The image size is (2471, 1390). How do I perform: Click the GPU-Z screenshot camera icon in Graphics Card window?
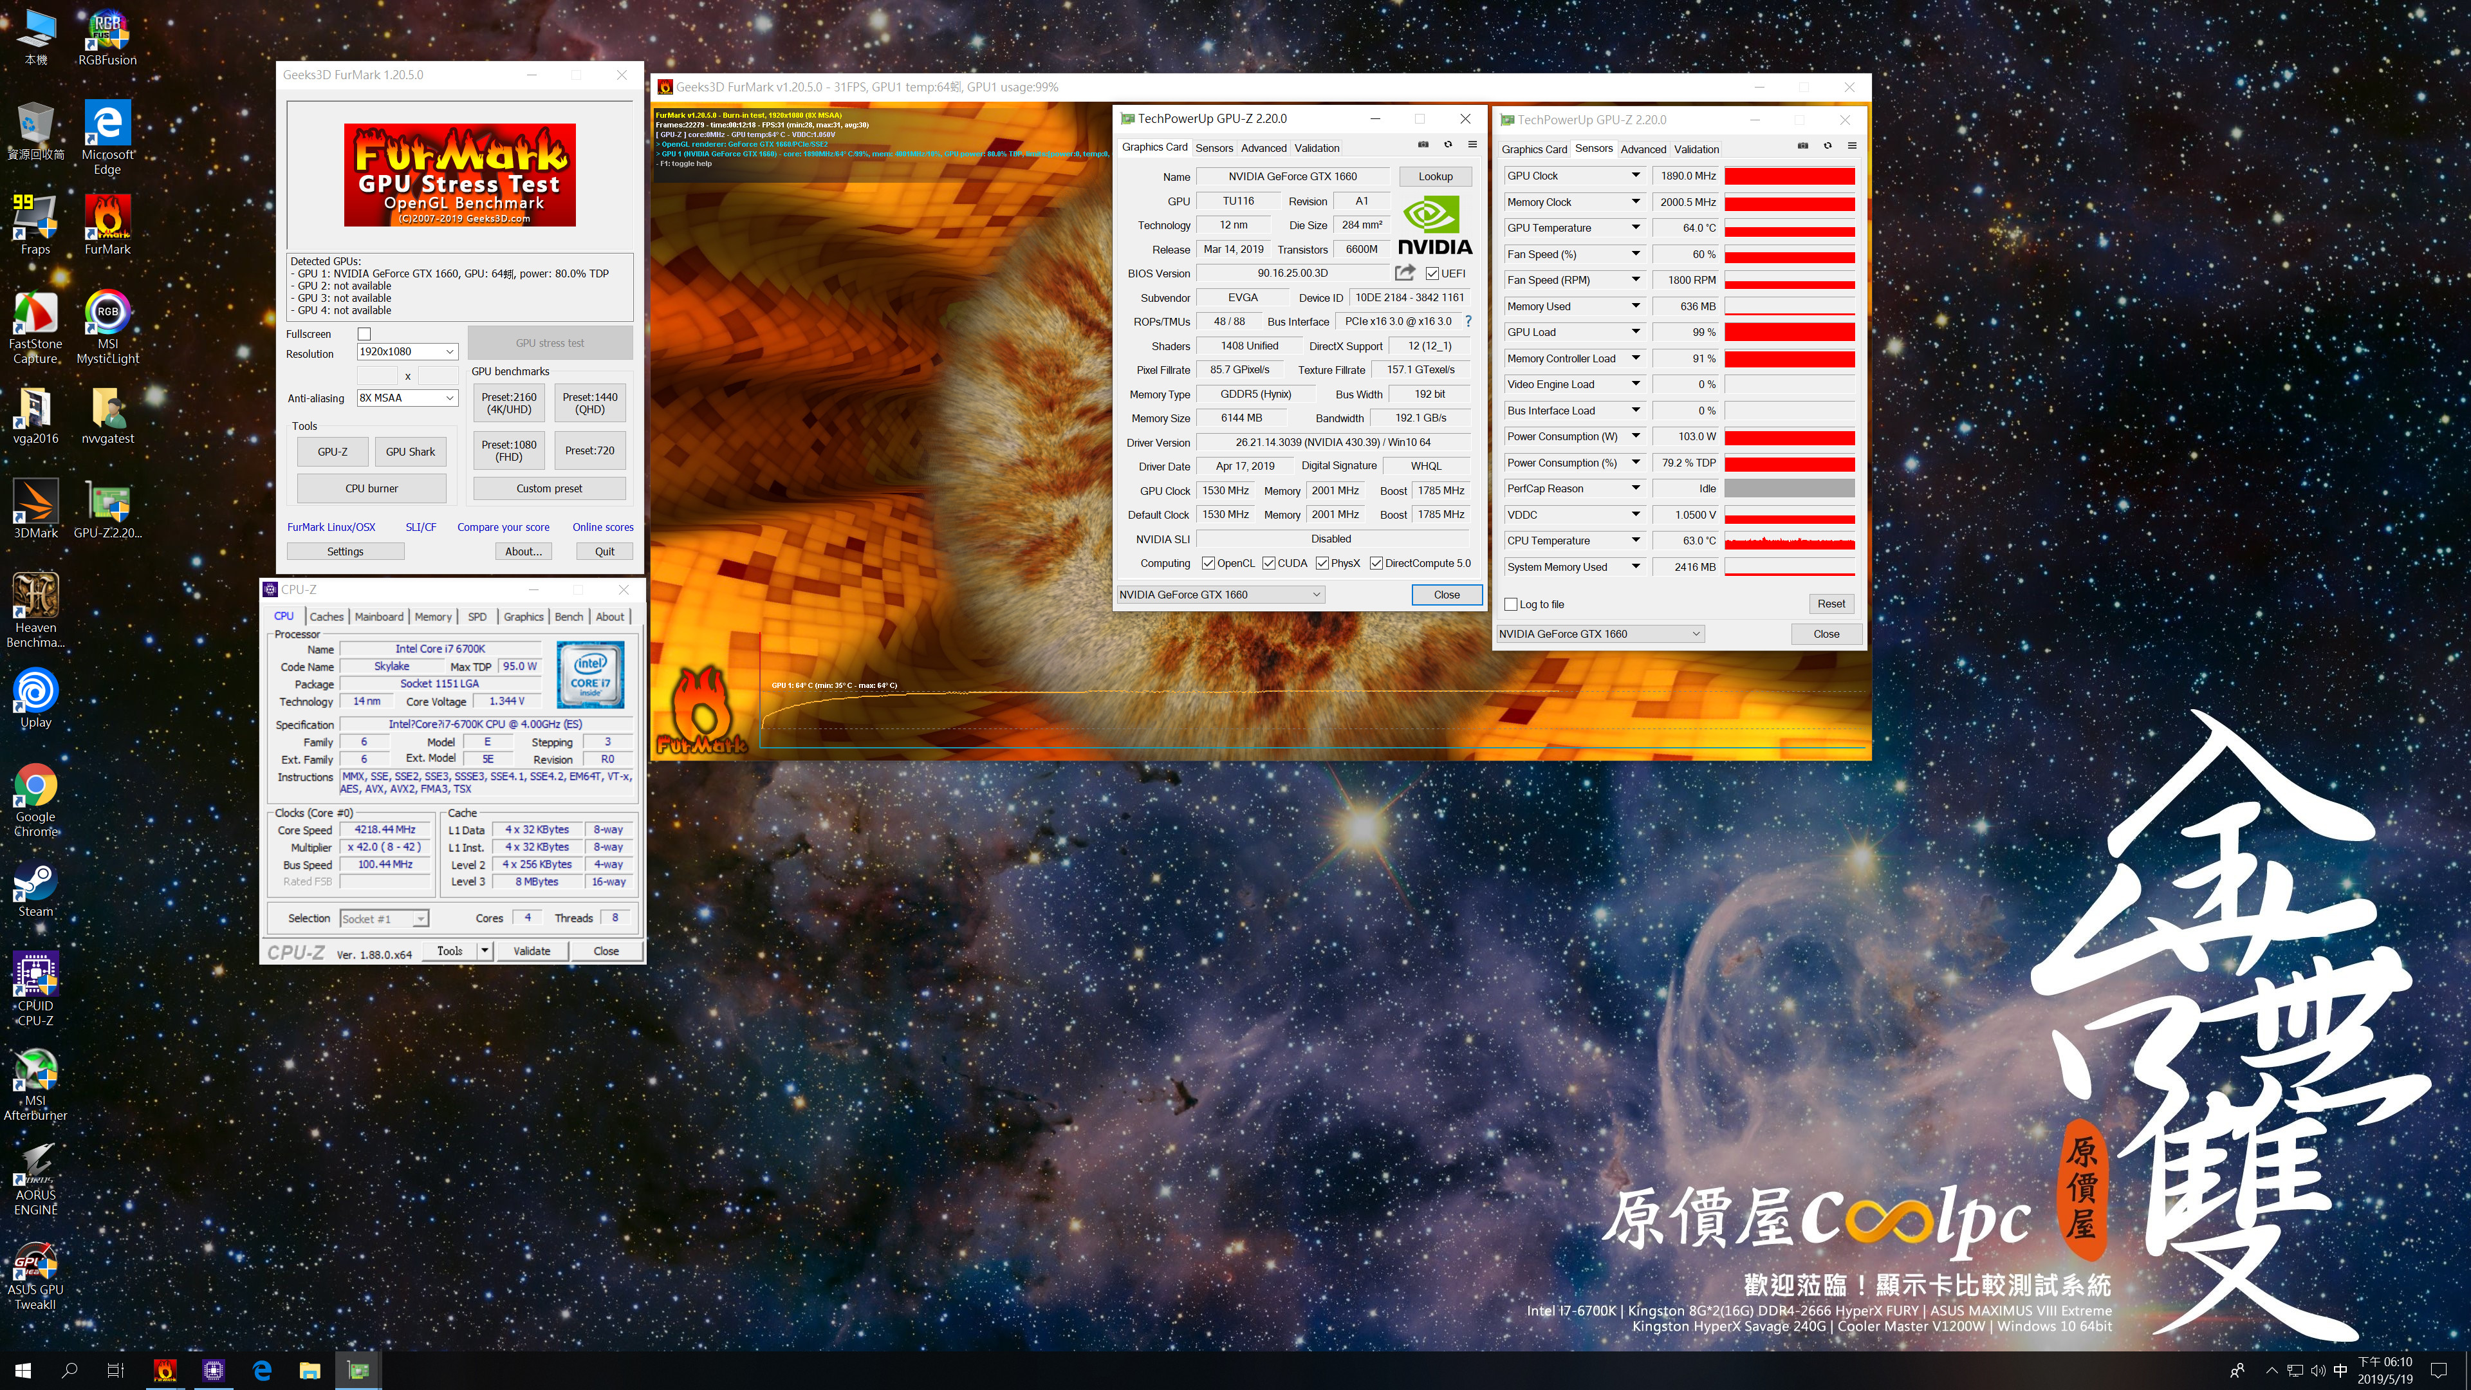click(x=1423, y=145)
